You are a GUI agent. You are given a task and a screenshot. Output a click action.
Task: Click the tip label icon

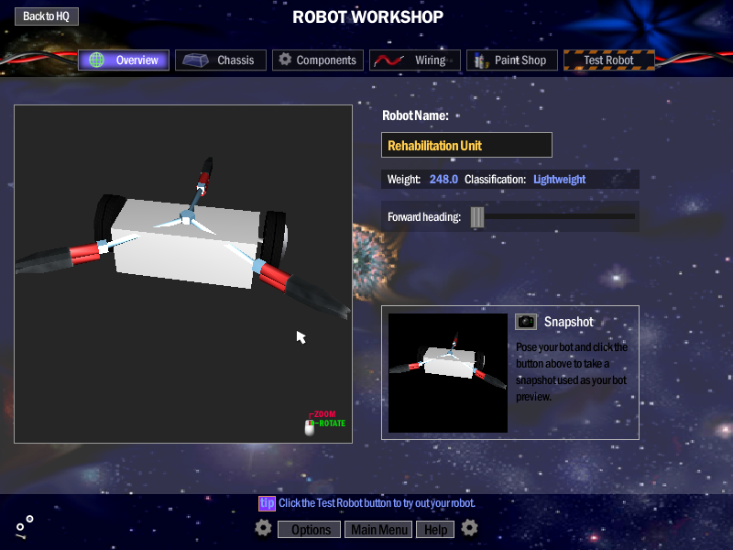click(x=267, y=503)
